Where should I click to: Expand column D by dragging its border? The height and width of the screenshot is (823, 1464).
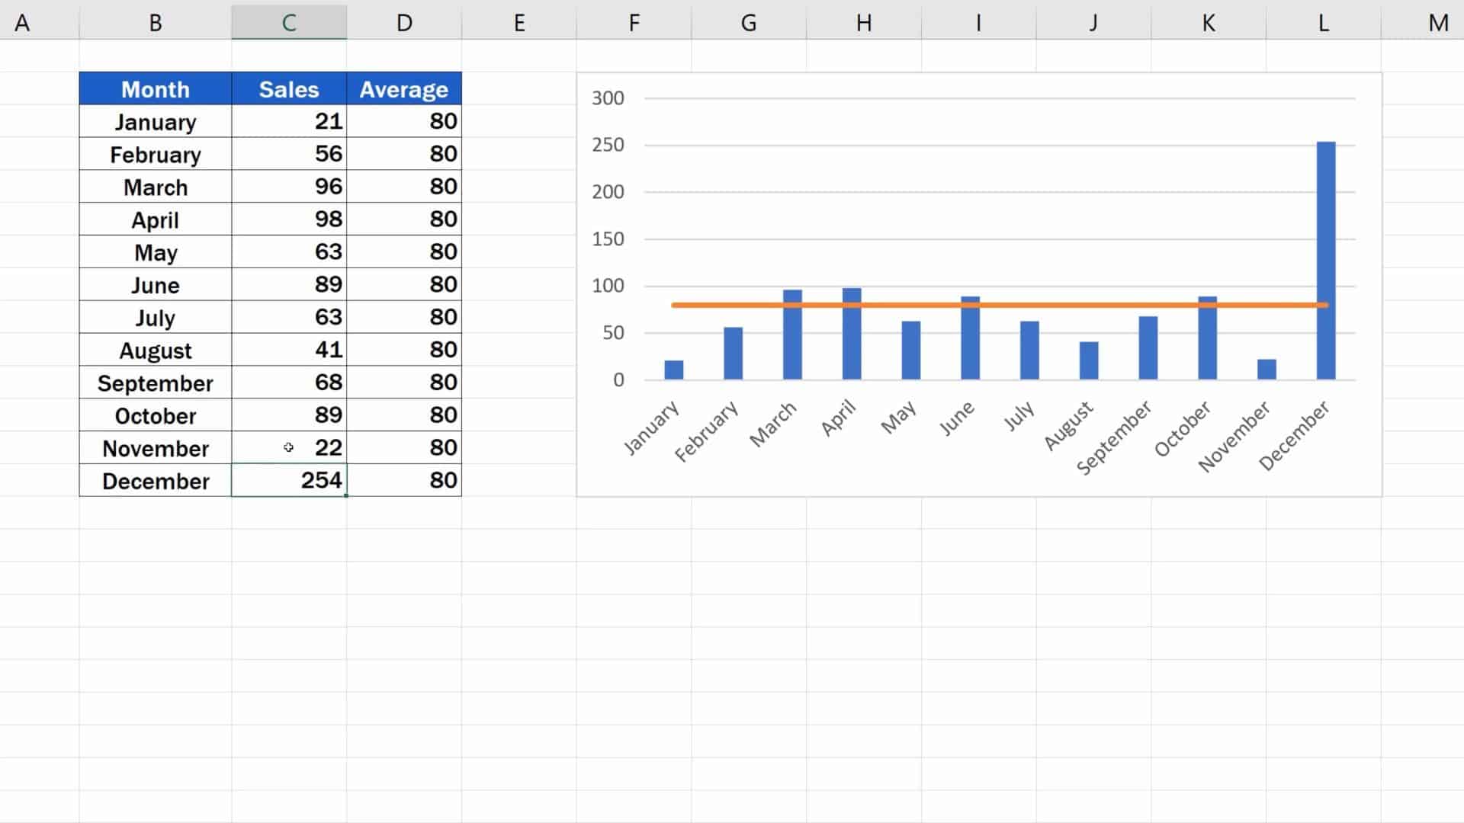461,21
